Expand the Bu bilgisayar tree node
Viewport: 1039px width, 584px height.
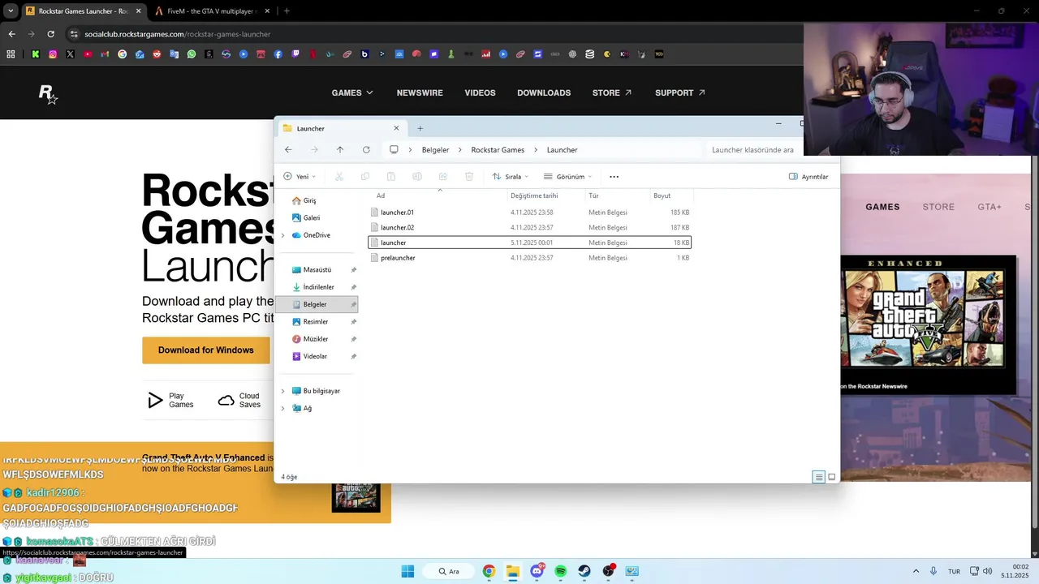282,391
